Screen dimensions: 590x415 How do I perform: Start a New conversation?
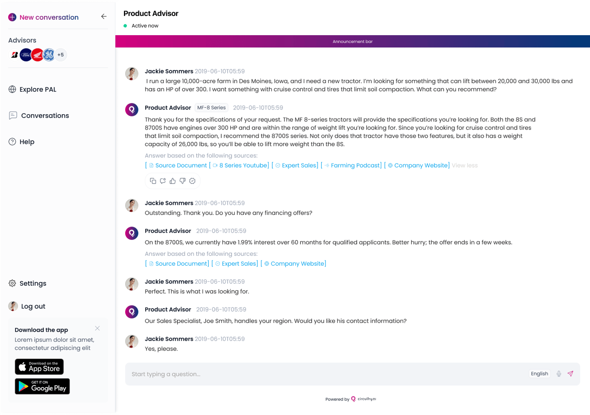pyautogui.click(x=48, y=18)
